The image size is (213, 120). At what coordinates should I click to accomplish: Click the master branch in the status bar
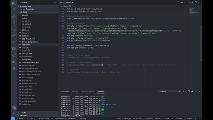click(20, 119)
